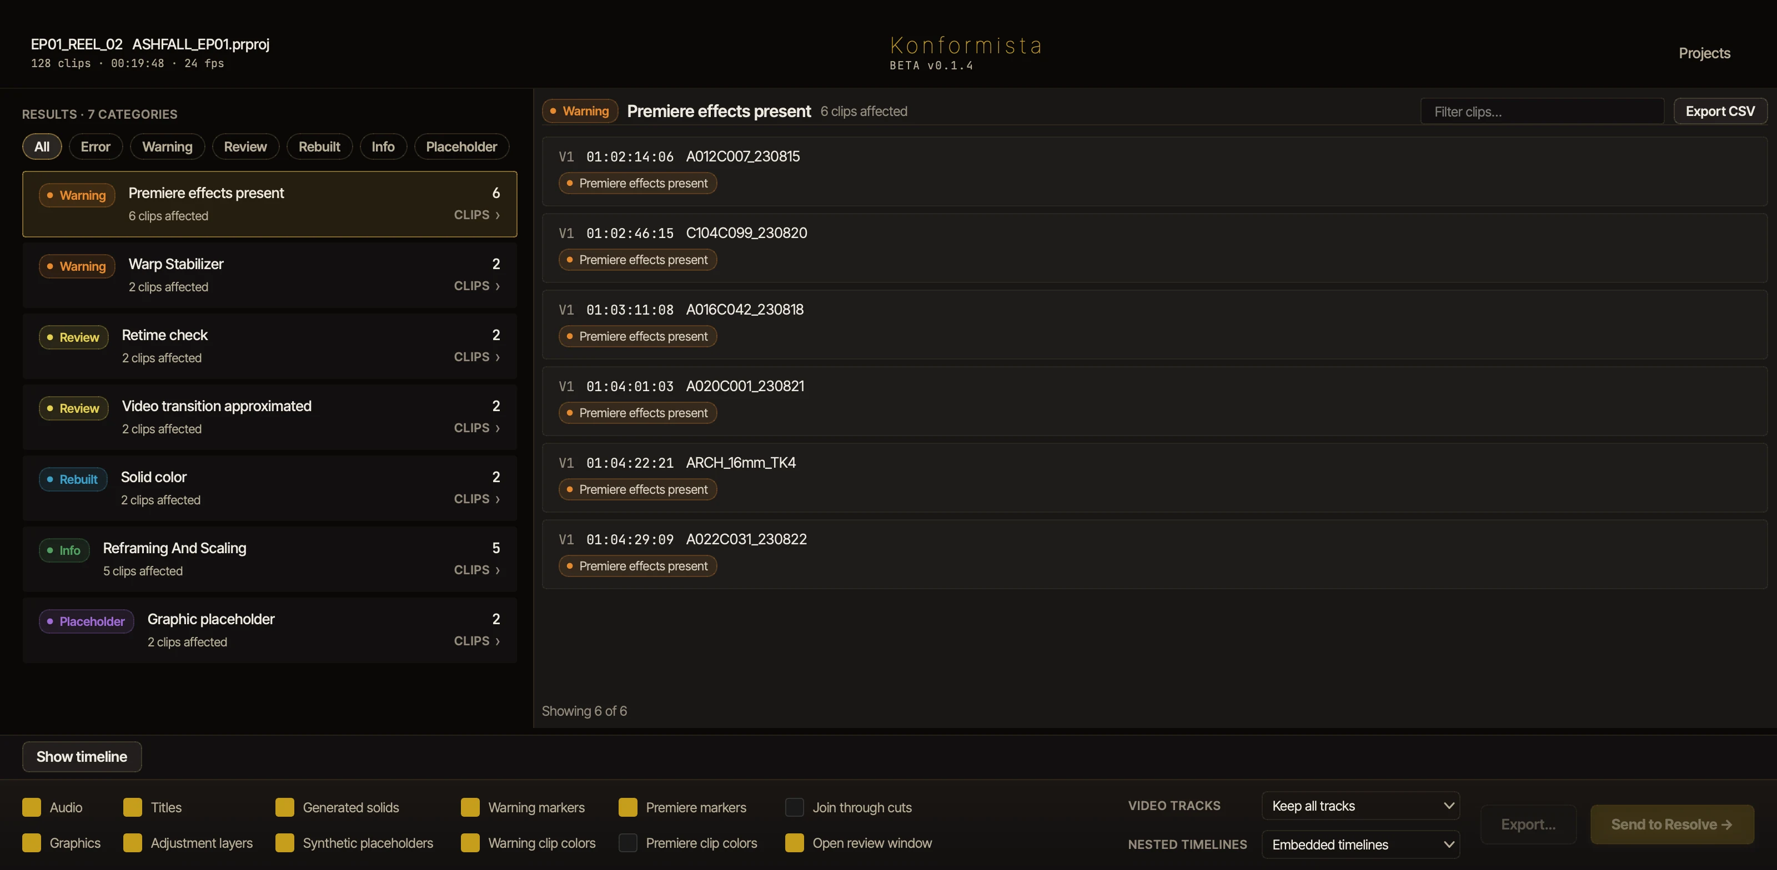Disable Open review window checkbox
Image resolution: width=1777 pixels, height=870 pixels.
(795, 843)
